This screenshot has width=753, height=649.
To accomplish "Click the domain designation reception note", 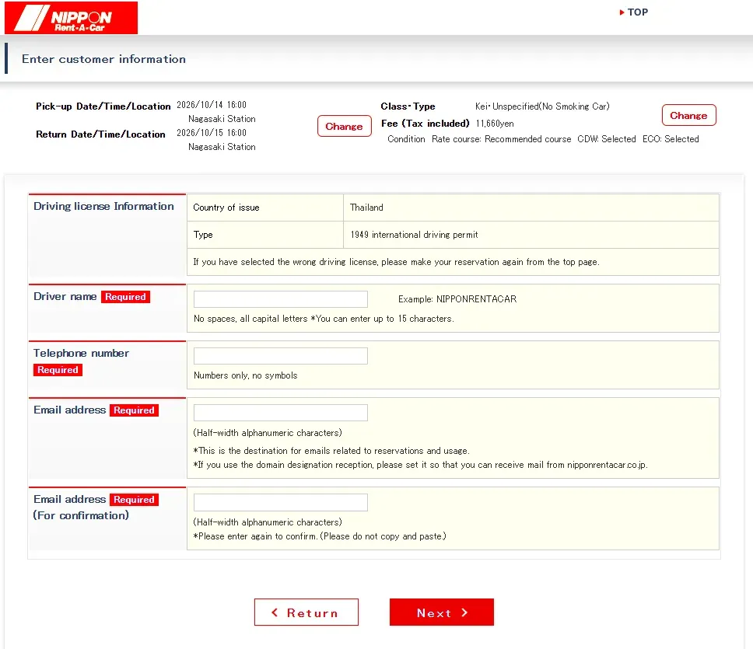I will 421,465.
